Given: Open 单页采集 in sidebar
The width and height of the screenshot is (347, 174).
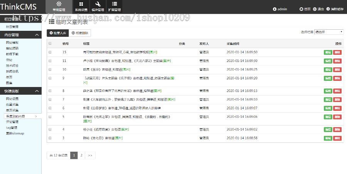Looking at the screenshot, I should point(12,110).
